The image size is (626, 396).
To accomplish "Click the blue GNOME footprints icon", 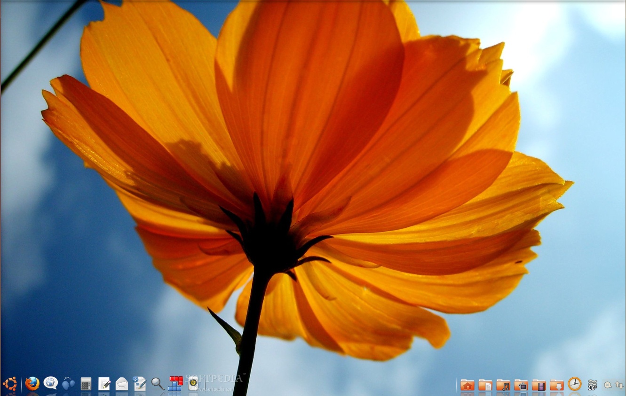I will point(68,383).
